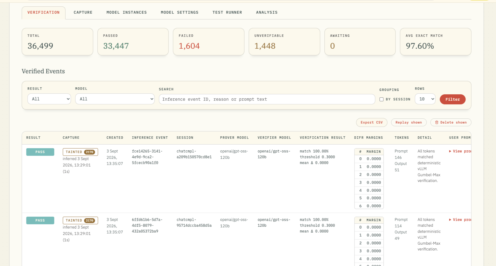Screen dimensions: 496x266
Task: Open the Result filter dropdown
Action: (x=49, y=99)
